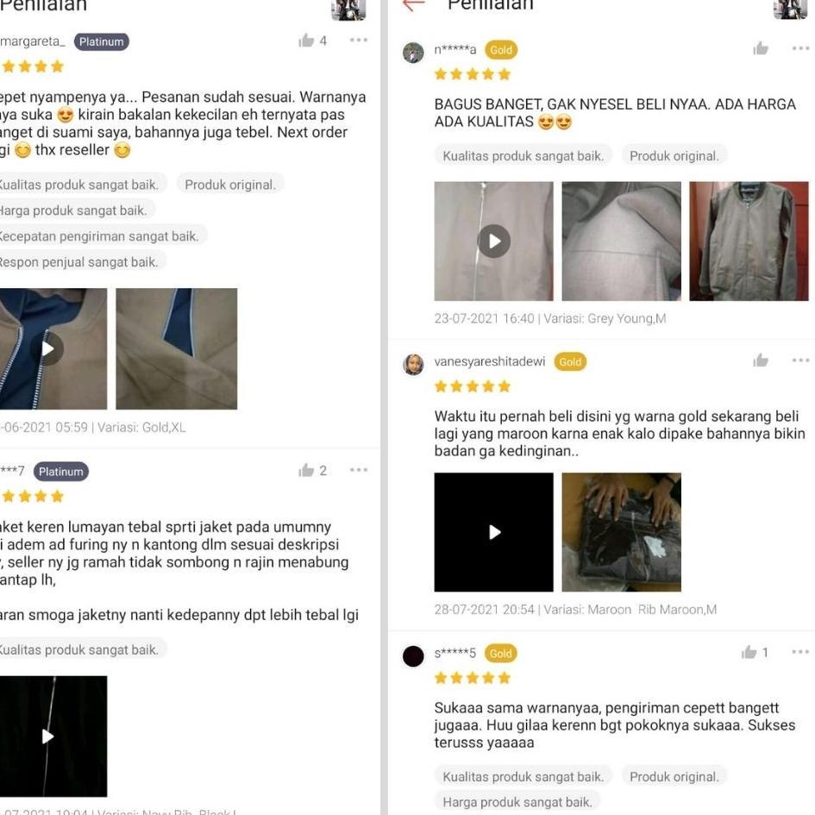The width and height of the screenshot is (815, 815).
Task: Play vanesyareshitadewi's black video
Action: point(494,532)
